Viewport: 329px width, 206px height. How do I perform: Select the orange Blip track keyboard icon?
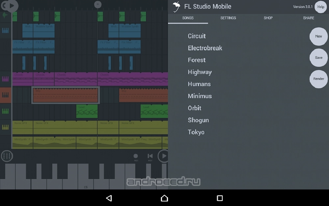(6, 95)
